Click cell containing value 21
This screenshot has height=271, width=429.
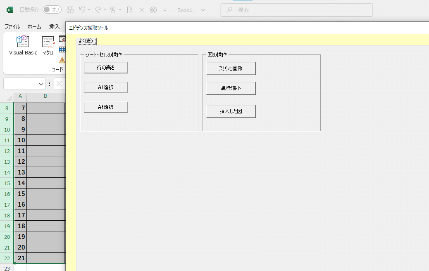coord(21,258)
